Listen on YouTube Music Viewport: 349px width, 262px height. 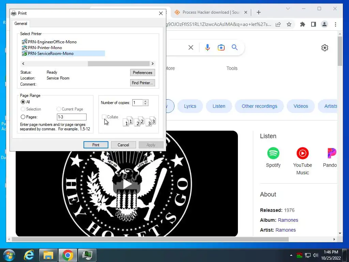(x=303, y=161)
